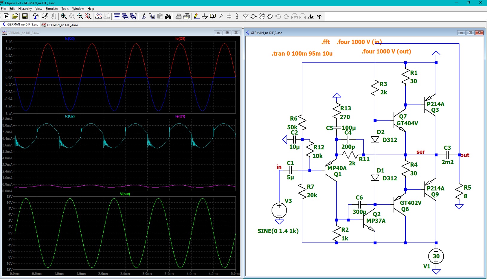This screenshot has width=487, height=279.
Task: Click the Ie(Q9) red trace label
Action: (x=180, y=39)
